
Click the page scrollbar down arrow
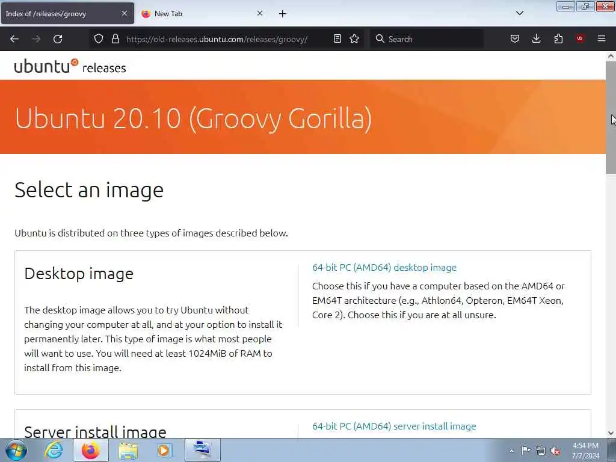click(x=611, y=433)
